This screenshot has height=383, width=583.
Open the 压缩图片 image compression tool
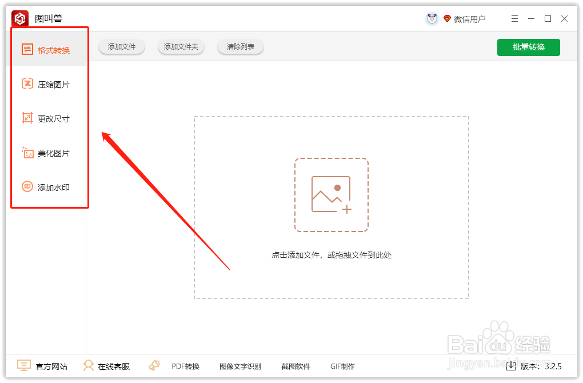pos(48,83)
